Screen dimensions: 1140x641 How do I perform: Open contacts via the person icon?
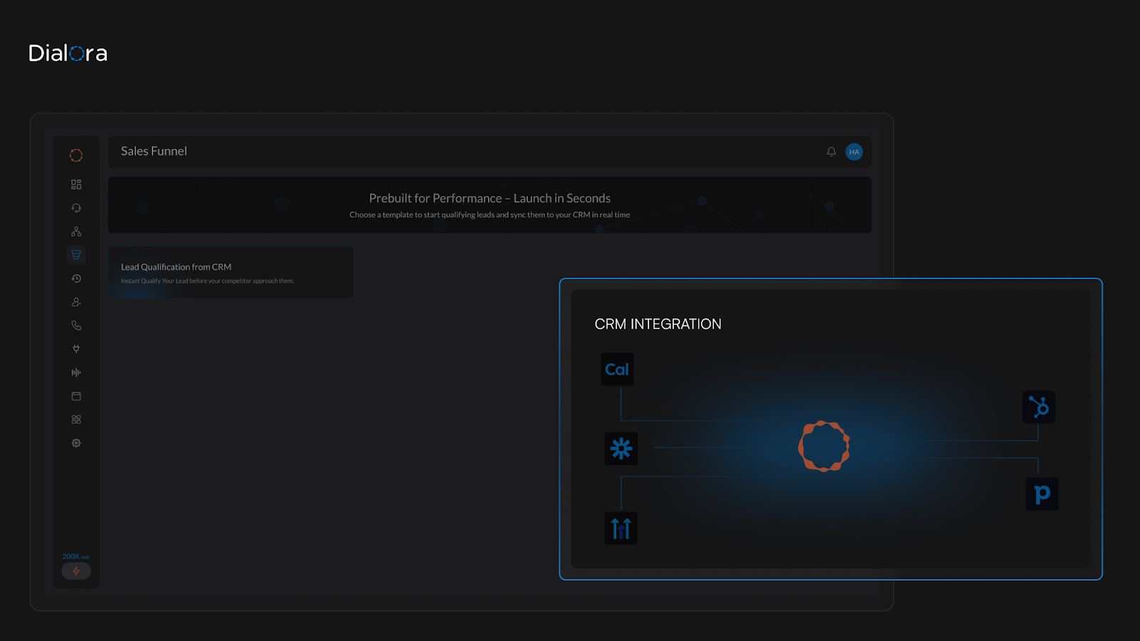76,301
